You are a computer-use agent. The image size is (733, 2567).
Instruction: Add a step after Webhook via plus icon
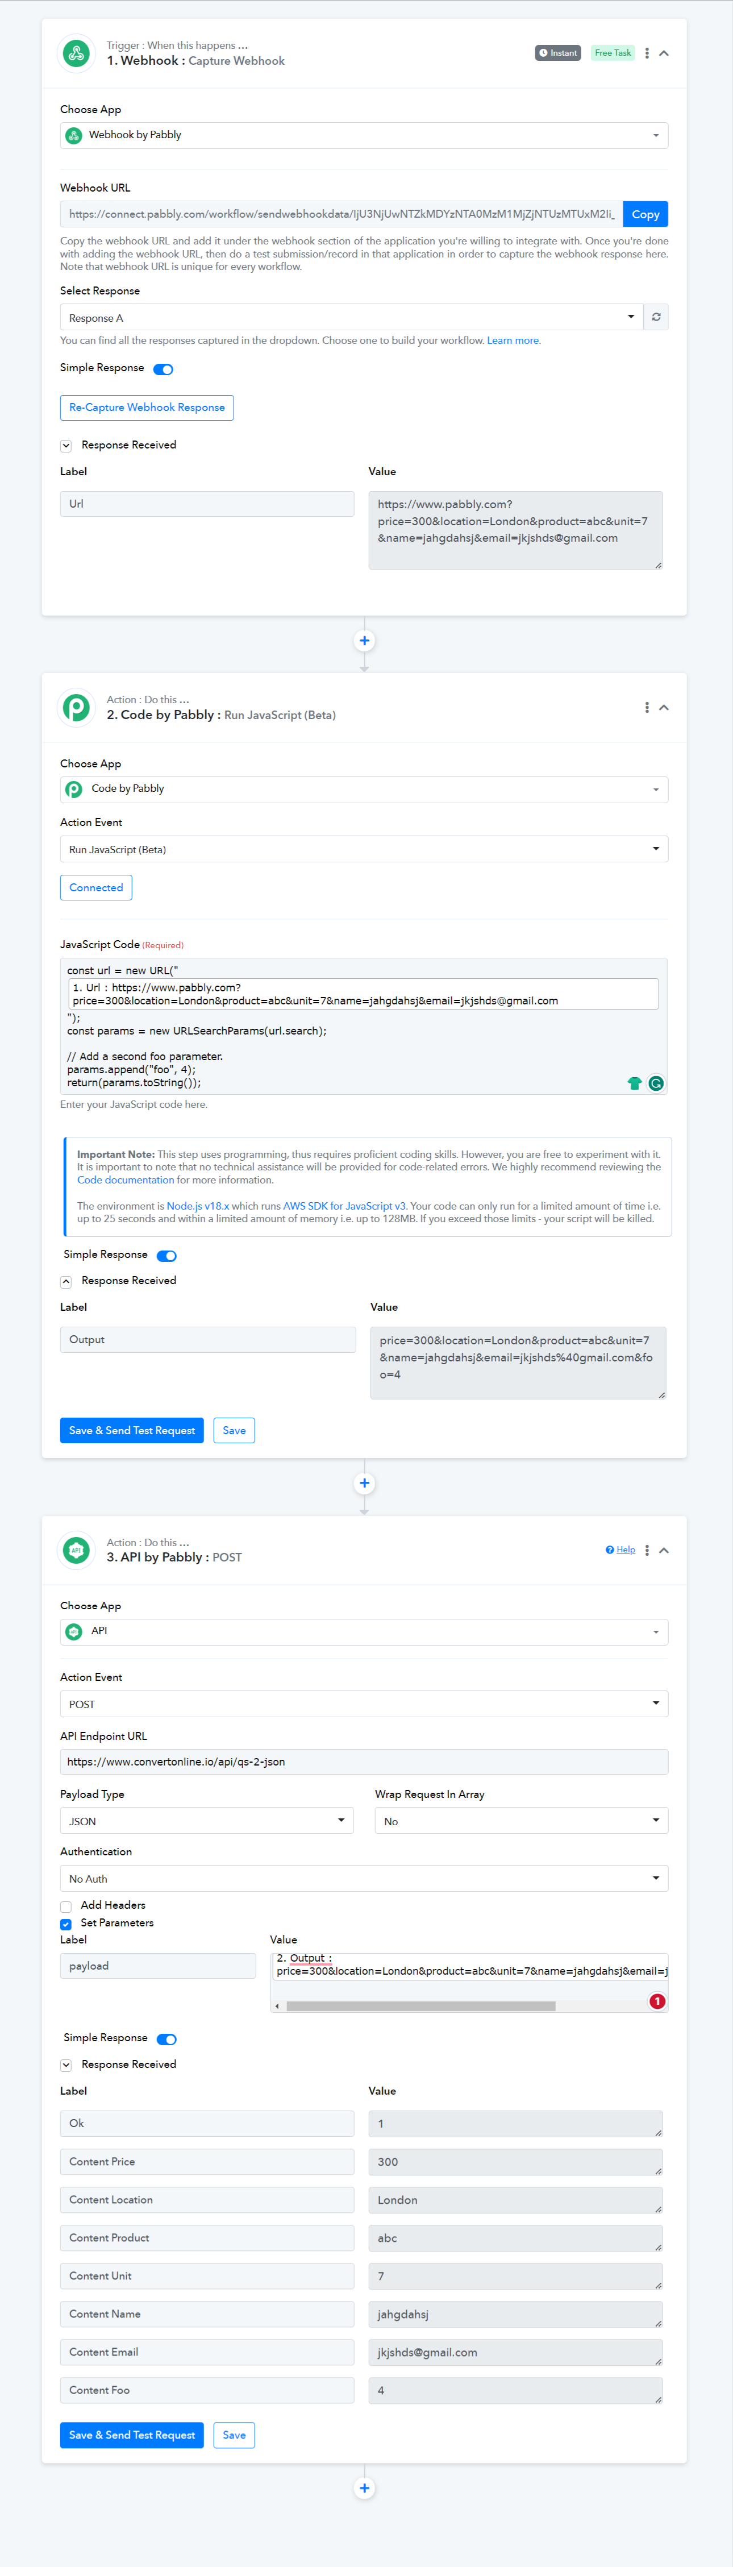pyautogui.click(x=364, y=641)
